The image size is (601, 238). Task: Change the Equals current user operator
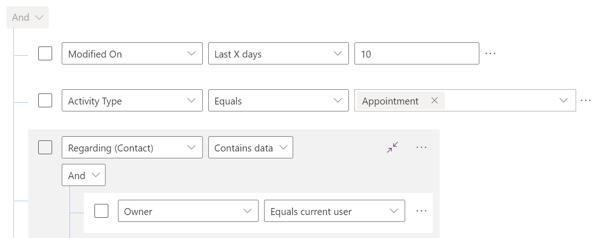coord(334,211)
